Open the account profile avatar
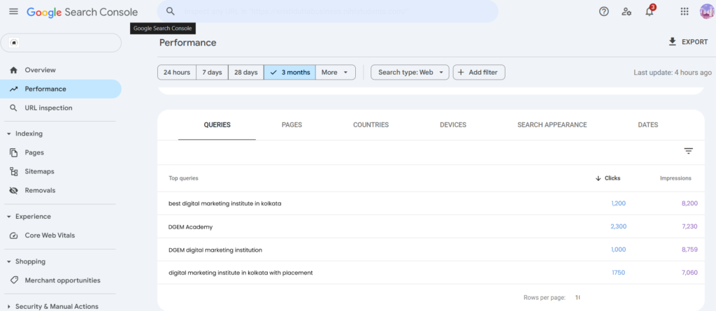Screen dimensions: 716x311 click(x=707, y=12)
